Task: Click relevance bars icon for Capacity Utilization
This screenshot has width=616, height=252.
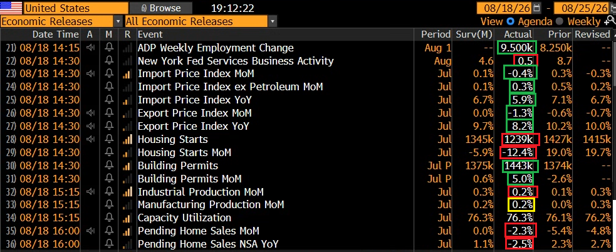Action: [127, 218]
